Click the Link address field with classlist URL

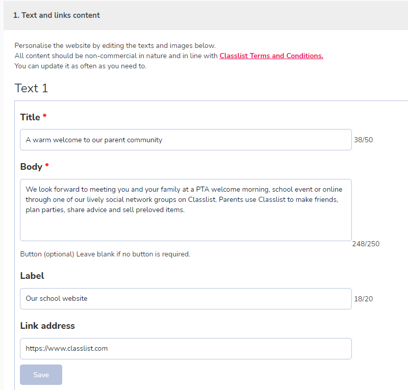(x=186, y=349)
